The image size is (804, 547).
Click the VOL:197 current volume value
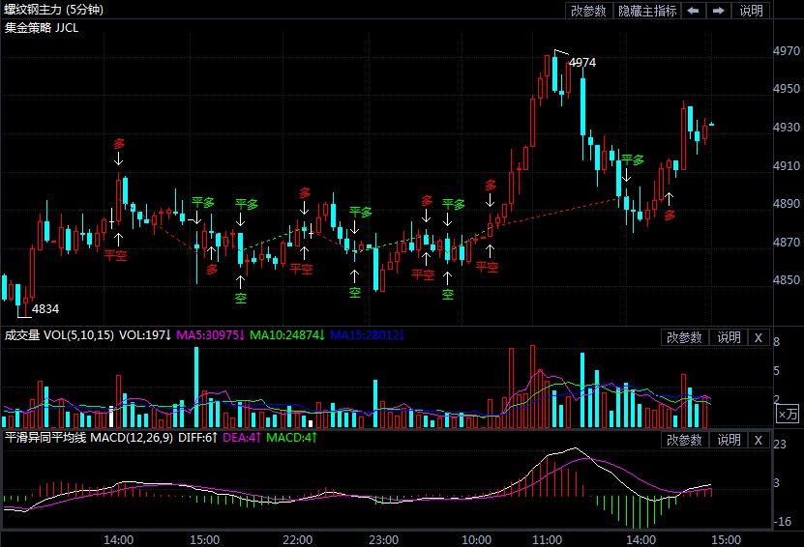[x=144, y=335]
